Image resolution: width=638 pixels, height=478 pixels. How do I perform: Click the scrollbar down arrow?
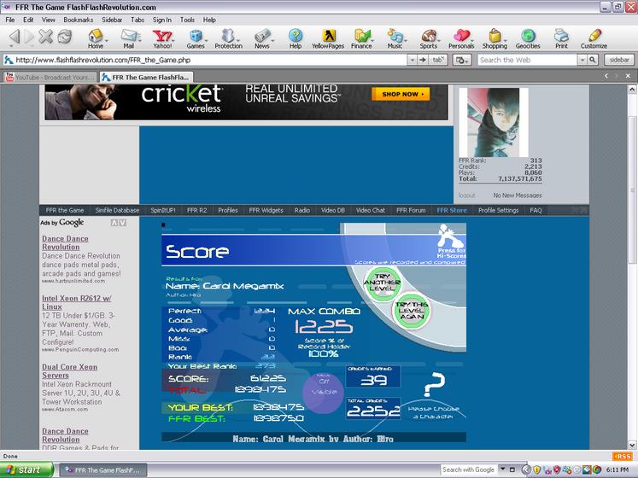(632, 445)
